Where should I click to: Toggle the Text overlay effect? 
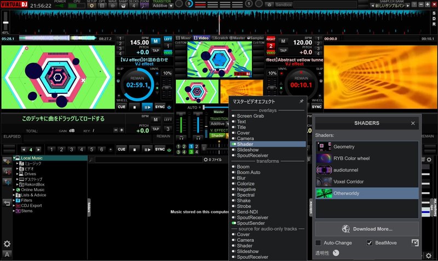pyautogui.click(x=234, y=121)
